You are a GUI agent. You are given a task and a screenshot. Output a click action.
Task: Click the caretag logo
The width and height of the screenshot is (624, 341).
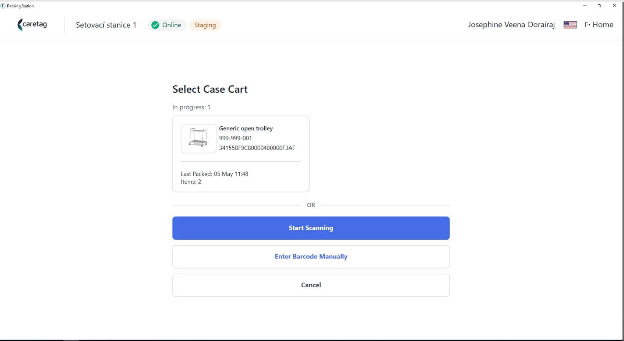point(32,25)
